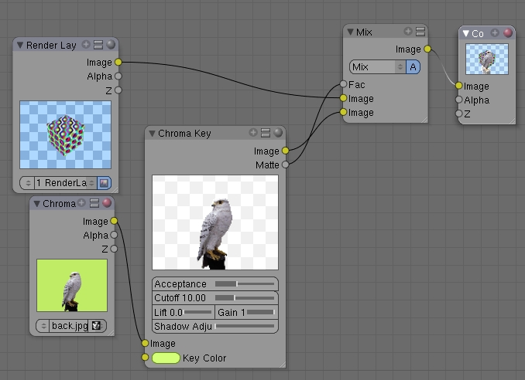Screen dimensions: 525x380
Task: Adjust the Cutoff 10.00 slider
Action: (215, 298)
